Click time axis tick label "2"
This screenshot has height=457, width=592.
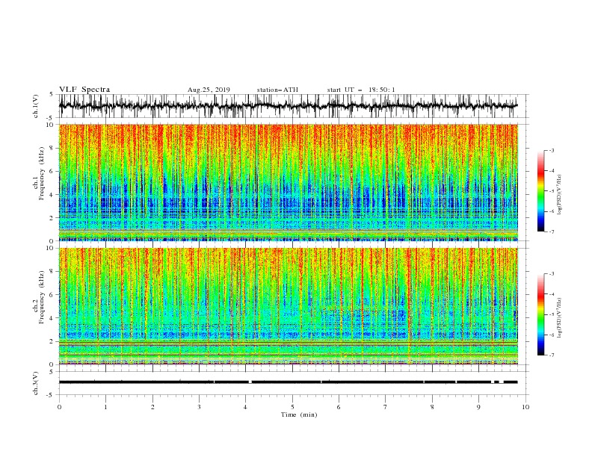[x=152, y=407]
